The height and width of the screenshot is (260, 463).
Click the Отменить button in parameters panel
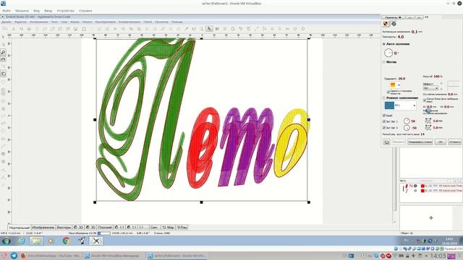tap(455, 142)
